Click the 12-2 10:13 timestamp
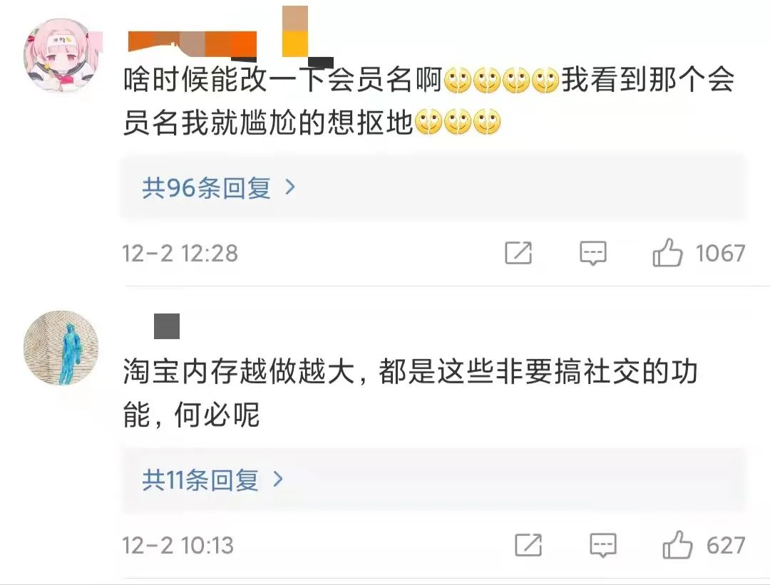This screenshot has height=585, width=770. 178,545
